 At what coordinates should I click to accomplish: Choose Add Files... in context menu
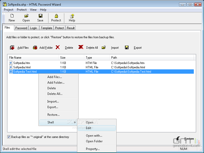(59, 77)
